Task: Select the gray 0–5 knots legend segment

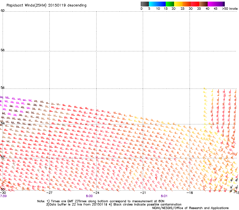Action: click(x=145, y=4)
